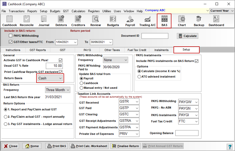The image size is (235, 151).
Task: Click the Calculate button
Action: 188,36
